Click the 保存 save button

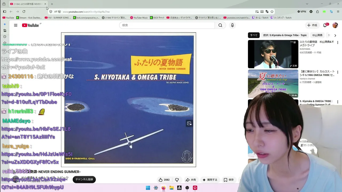click(x=229, y=180)
